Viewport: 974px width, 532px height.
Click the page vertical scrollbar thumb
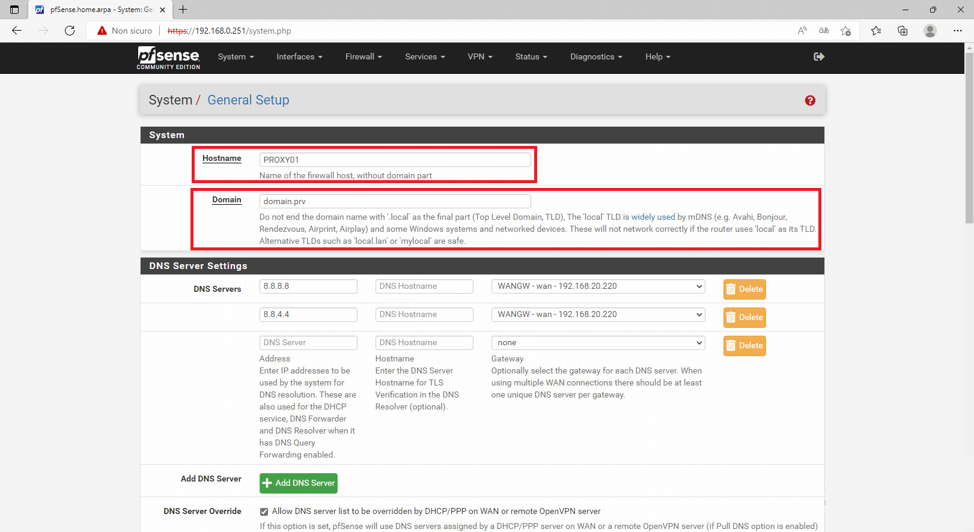pos(969,138)
